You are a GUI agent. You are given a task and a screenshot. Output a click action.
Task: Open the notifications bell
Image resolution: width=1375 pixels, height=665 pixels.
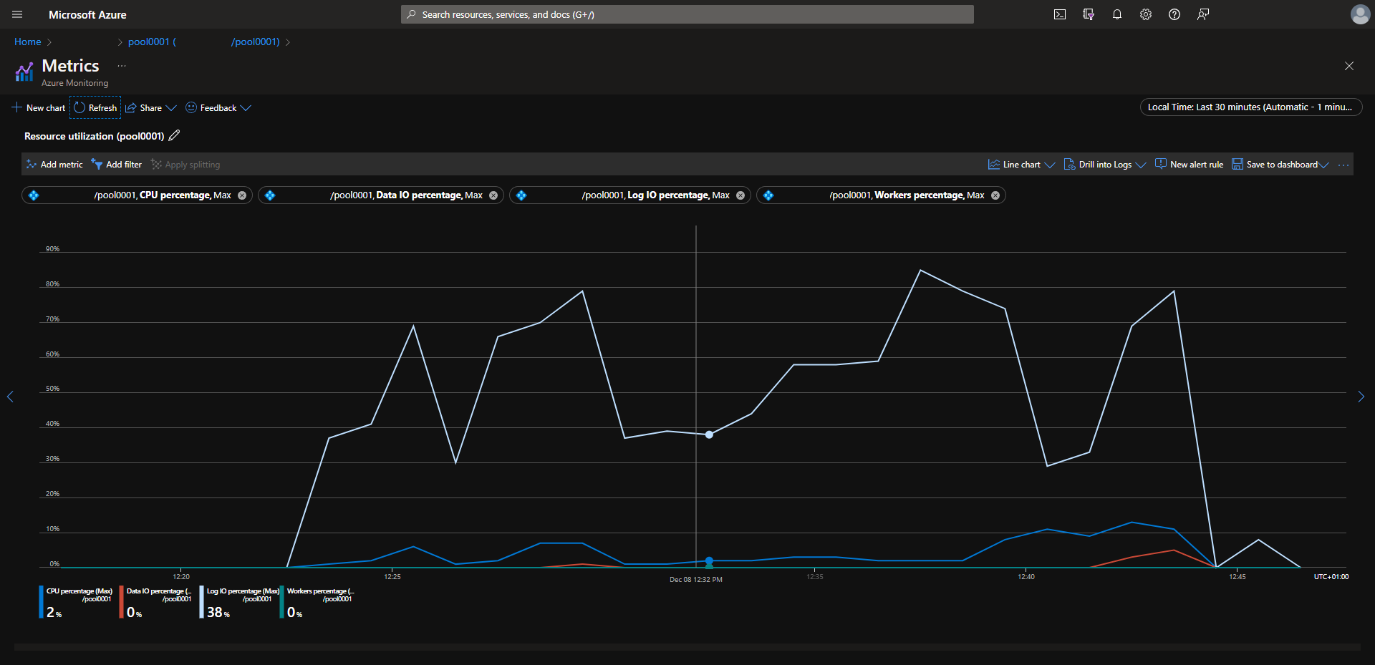pyautogui.click(x=1117, y=14)
